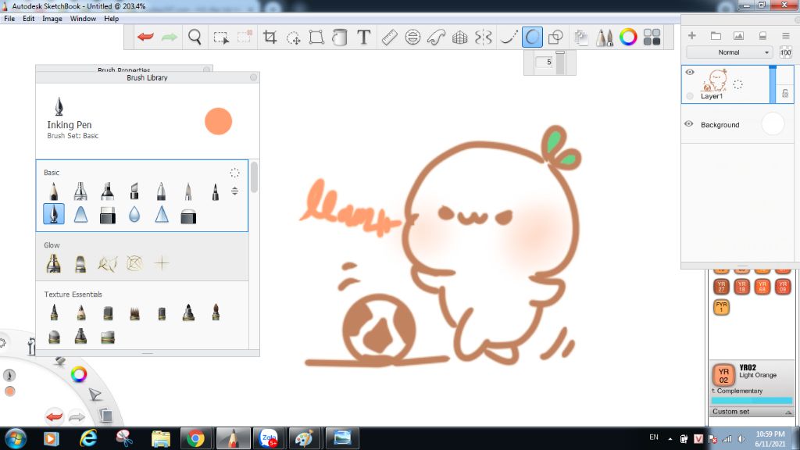
Task: Open the Edit menu
Action: [29, 19]
